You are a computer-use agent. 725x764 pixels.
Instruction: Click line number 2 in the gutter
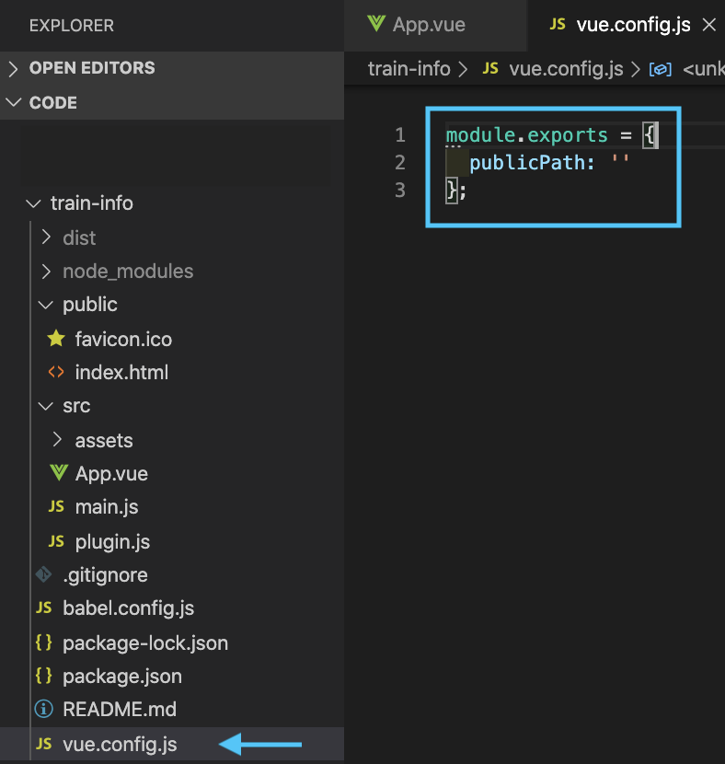click(x=399, y=163)
